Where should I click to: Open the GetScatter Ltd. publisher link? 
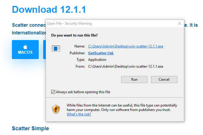(101, 53)
